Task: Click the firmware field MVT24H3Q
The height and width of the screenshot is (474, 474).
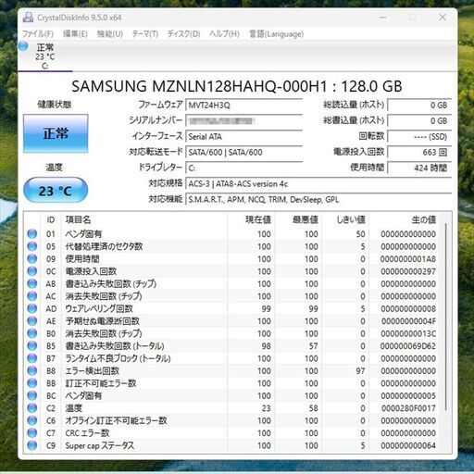Action: (243, 106)
